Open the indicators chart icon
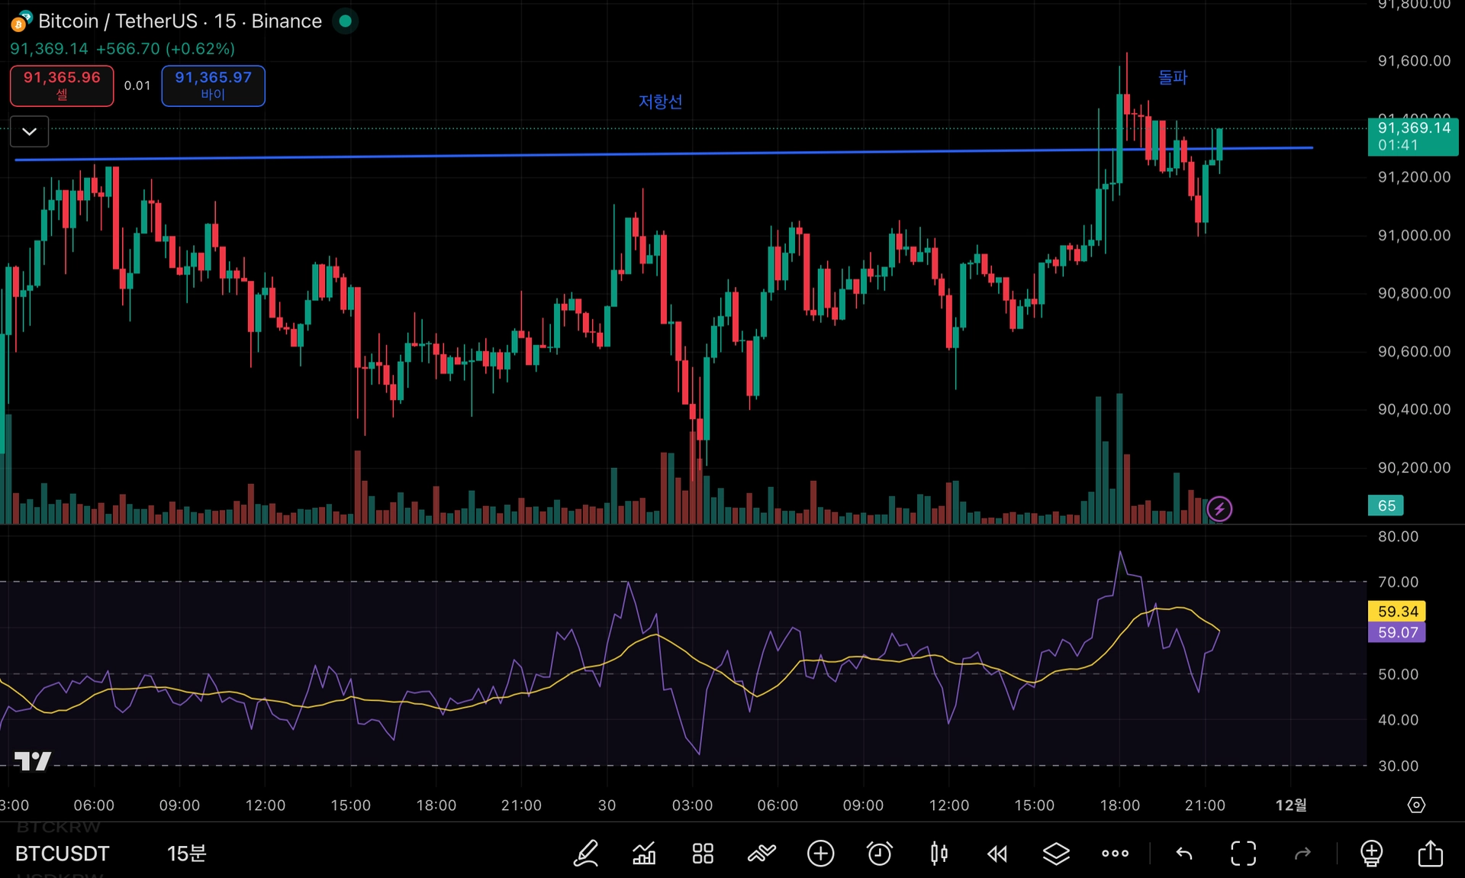This screenshot has height=878, width=1465. coord(644,853)
